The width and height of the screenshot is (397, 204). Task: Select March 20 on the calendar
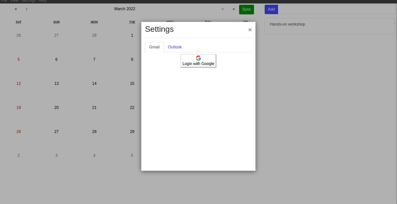coord(56,108)
